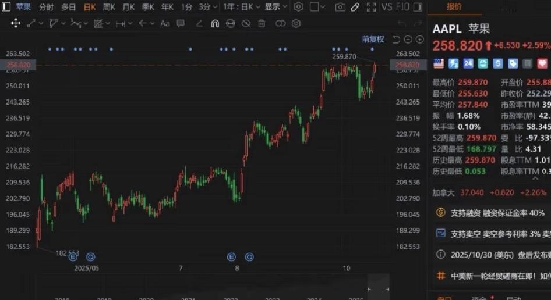Toggle the left sidebar panel icon
Screen dimensions: 551x300
[6, 6]
